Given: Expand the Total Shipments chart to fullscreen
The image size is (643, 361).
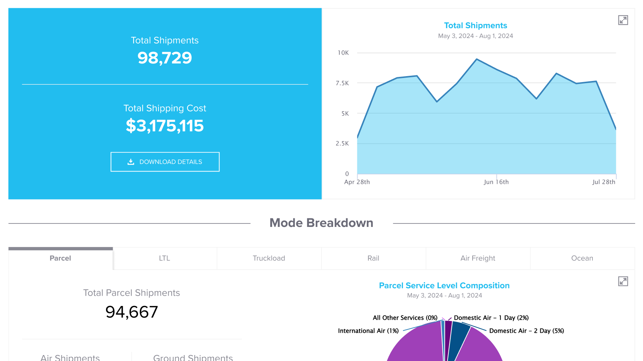Looking at the screenshot, I should (x=623, y=20).
